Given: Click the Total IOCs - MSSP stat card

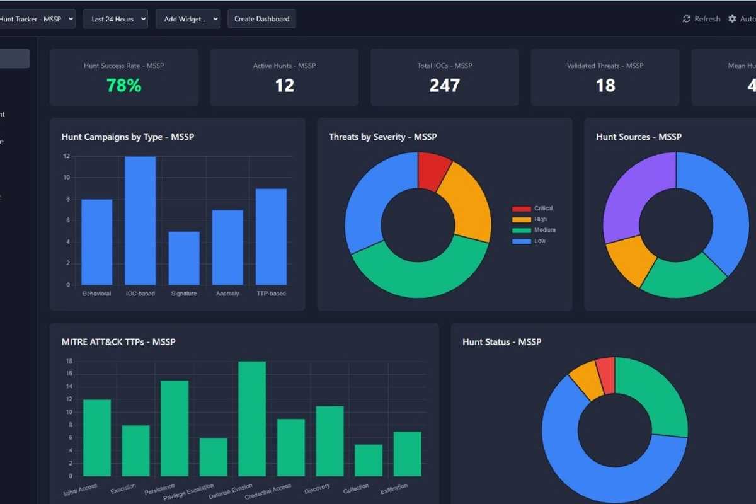Looking at the screenshot, I should [445, 77].
